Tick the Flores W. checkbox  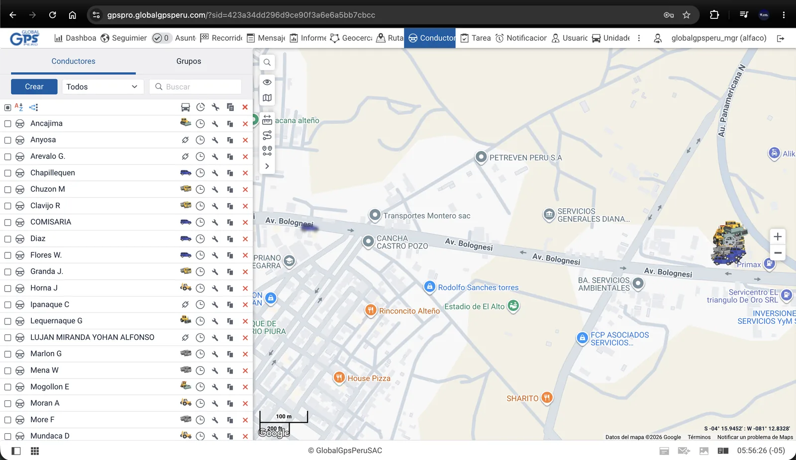click(7, 255)
